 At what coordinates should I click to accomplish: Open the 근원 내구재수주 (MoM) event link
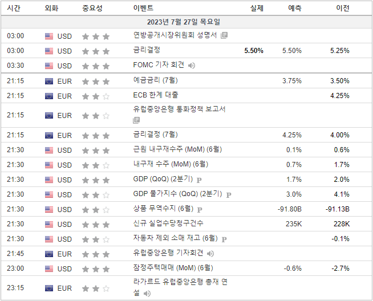click(x=177, y=150)
